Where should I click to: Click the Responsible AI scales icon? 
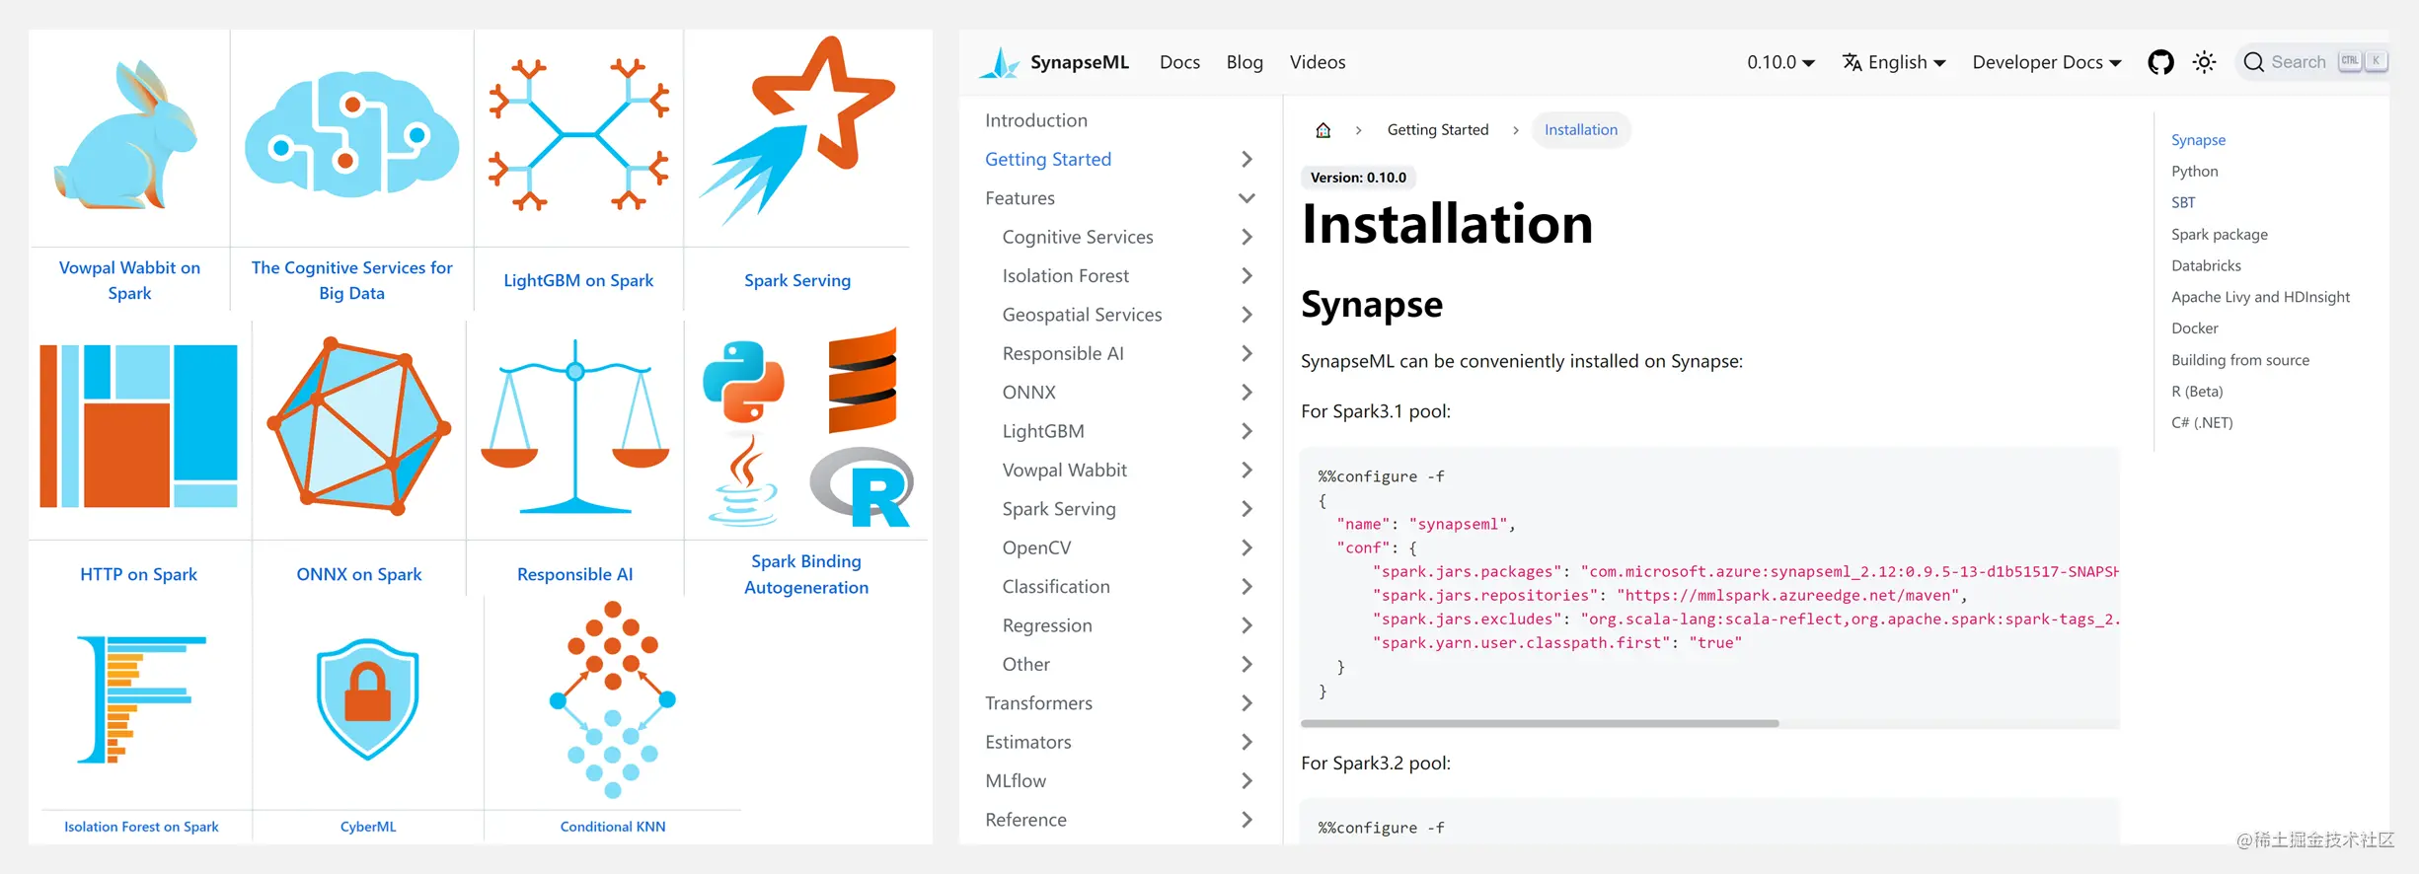click(575, 427)
